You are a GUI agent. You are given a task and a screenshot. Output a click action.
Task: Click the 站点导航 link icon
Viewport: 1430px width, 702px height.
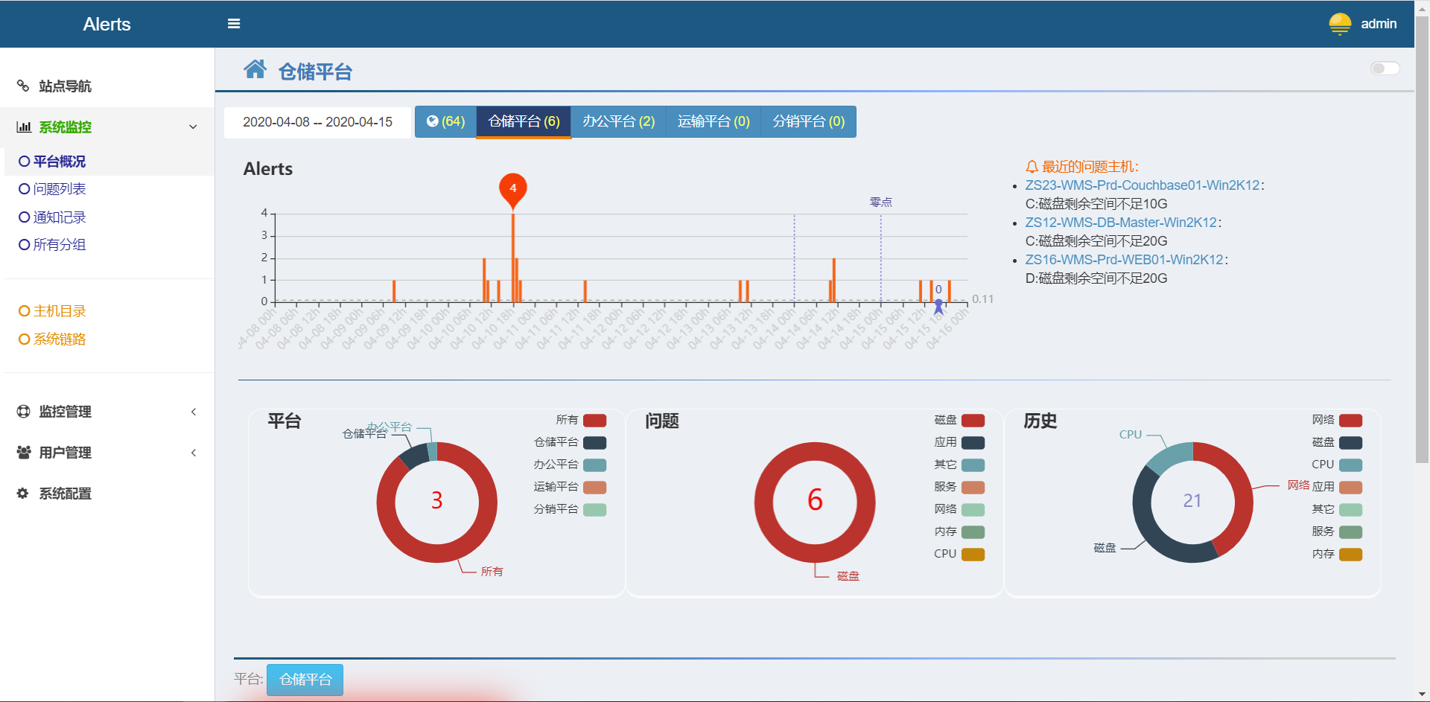point(23,86)
